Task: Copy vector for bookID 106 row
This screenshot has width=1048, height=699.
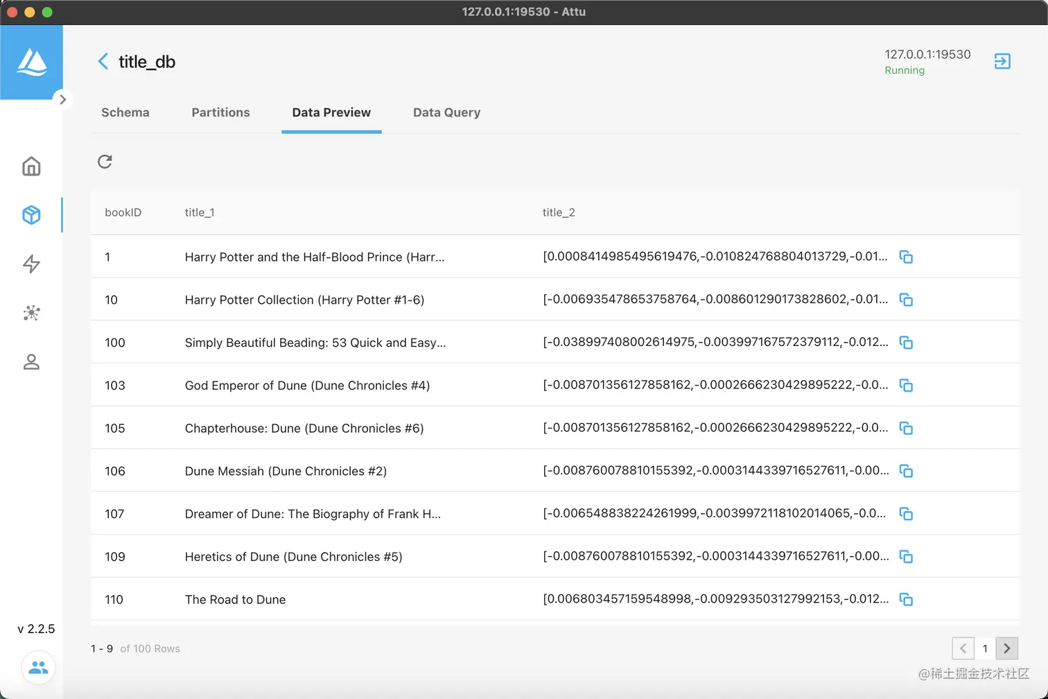Action: (x=906, y=471)
